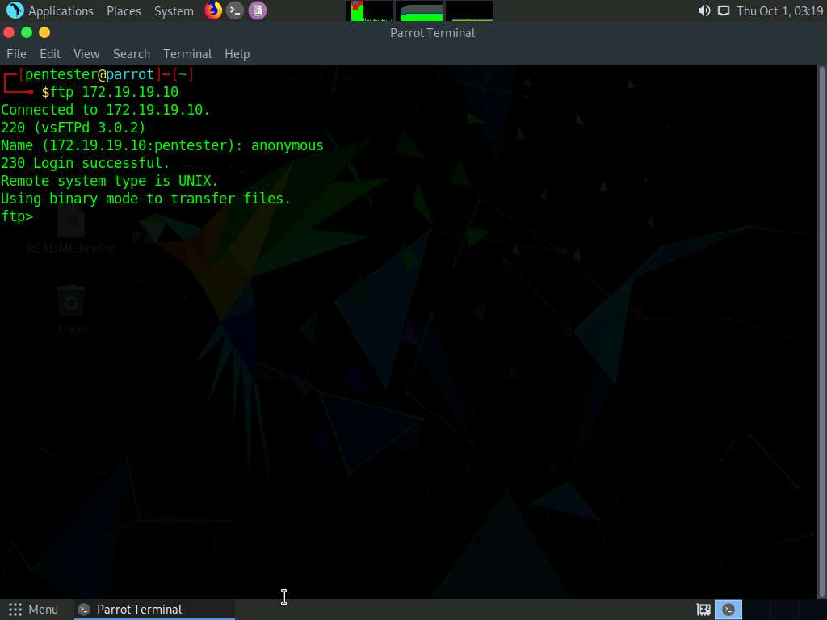The width and height of the screenshot is (827, 620).
Task: Open the terminal Help menu
Action: (x=237, y=54)
